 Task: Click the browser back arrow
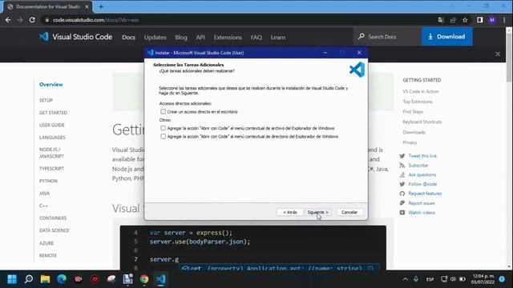tap(8, 20)
